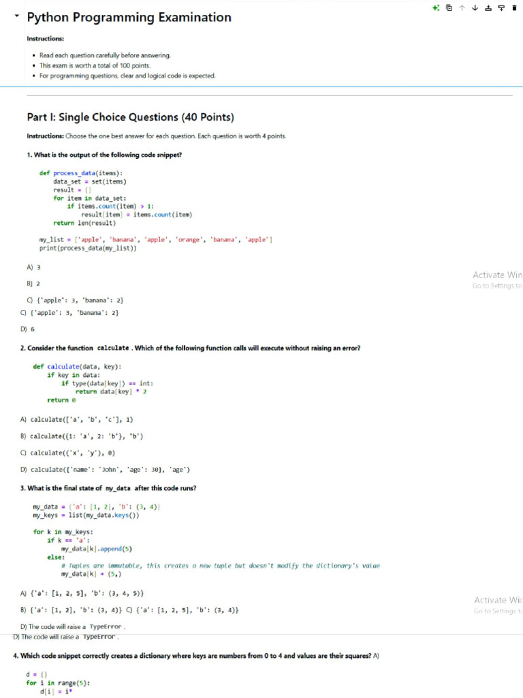
Task: Click the green AI sparkle icon
Action: [x=436, y=8]
